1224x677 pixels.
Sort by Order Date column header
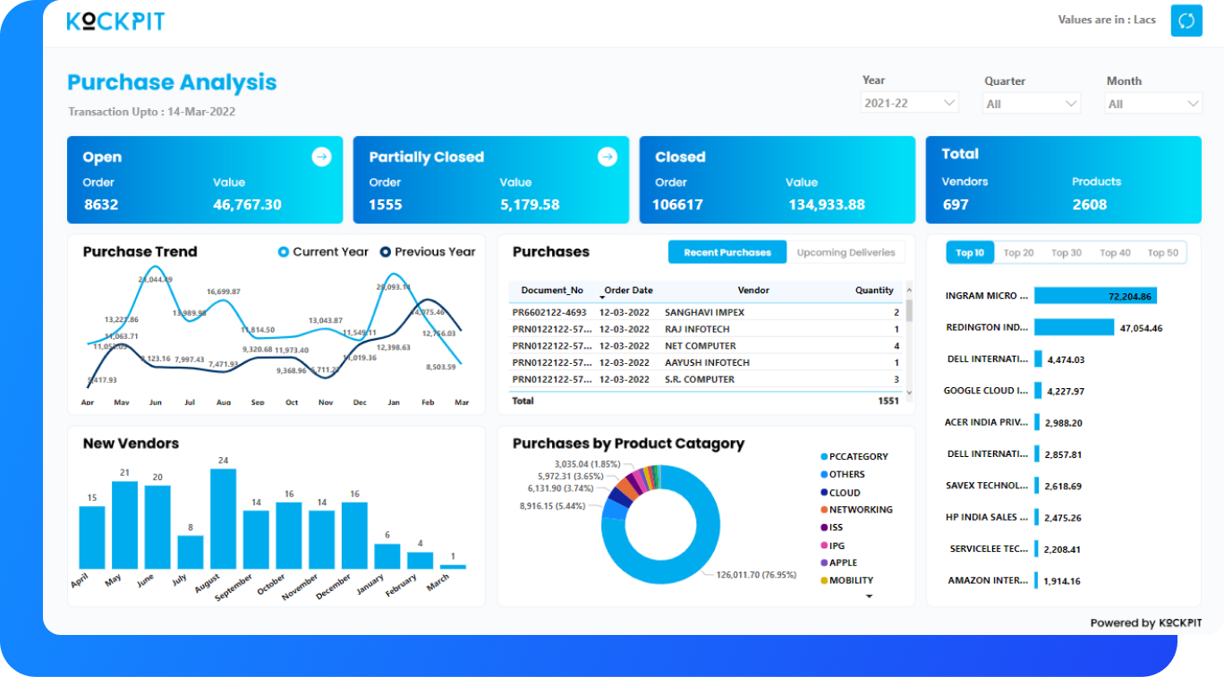point(627,291)
